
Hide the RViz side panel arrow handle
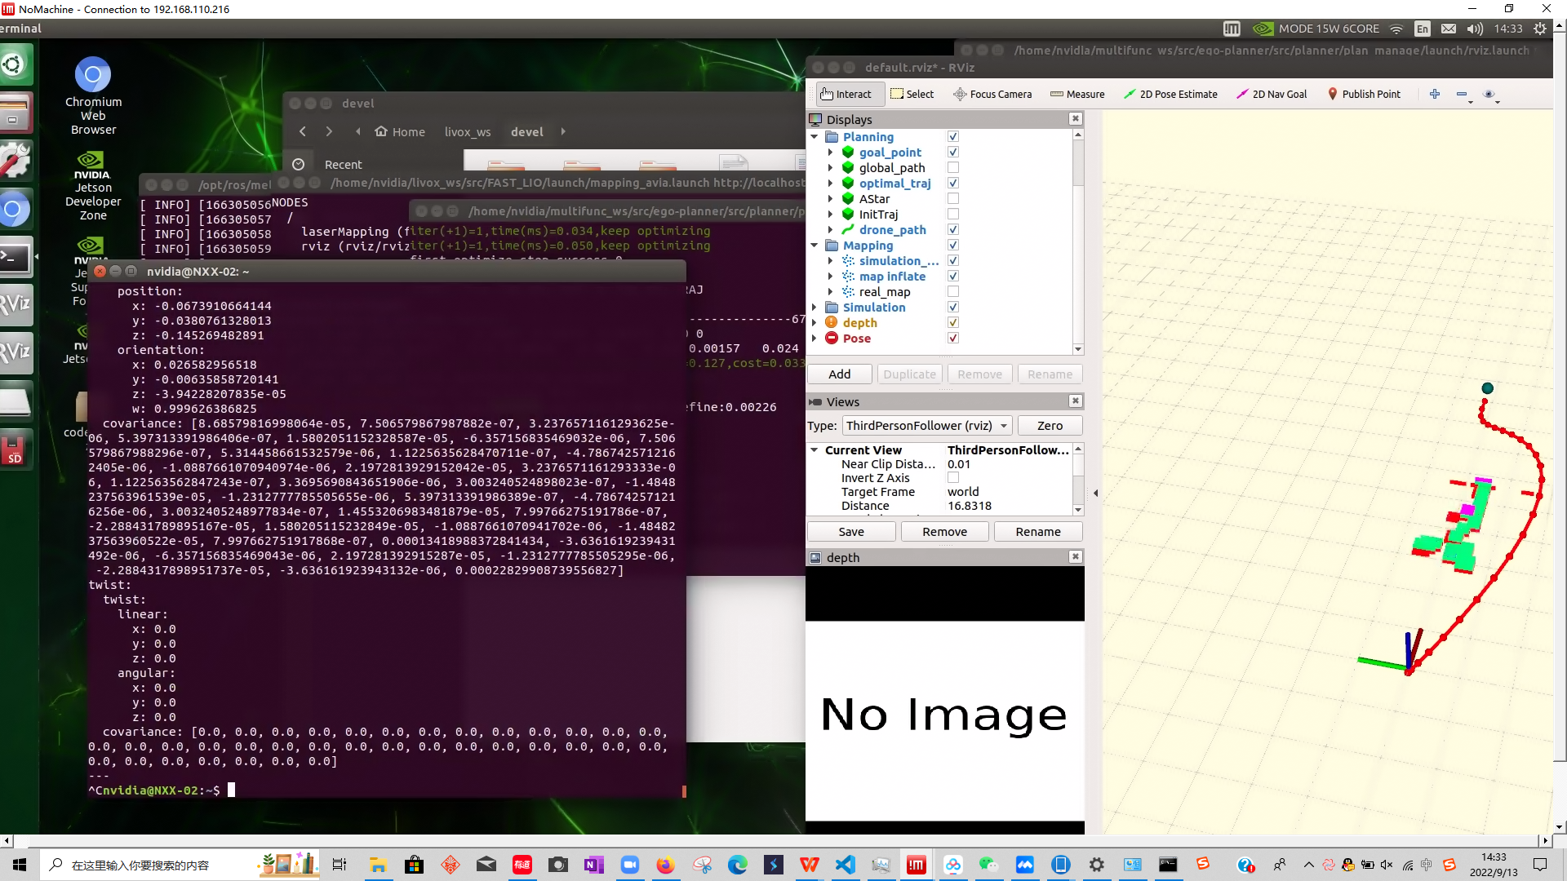coord(1095,493)
